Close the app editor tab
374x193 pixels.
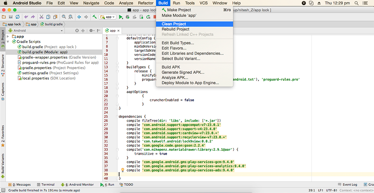pyautogui.click(x=119, y=30)
